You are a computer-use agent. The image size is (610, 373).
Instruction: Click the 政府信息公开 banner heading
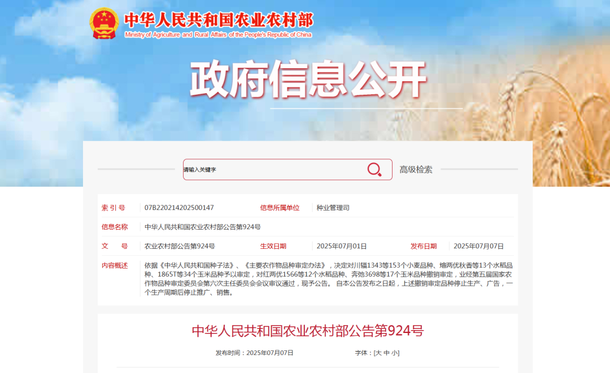308,79
